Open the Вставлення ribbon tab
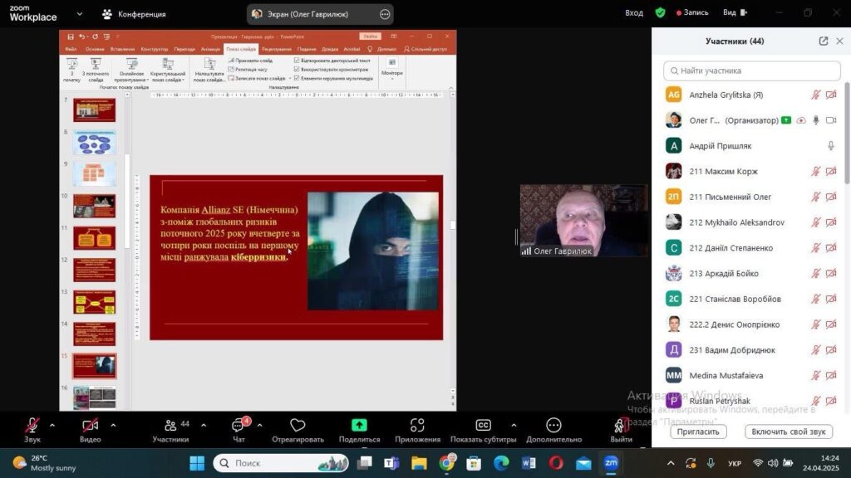Viewport: 851px width, 478px height. pyautogui.click(x=122, y=49)
